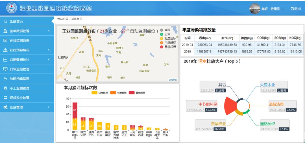Open 故障档案管理 menu item

(x=27, y=79)
